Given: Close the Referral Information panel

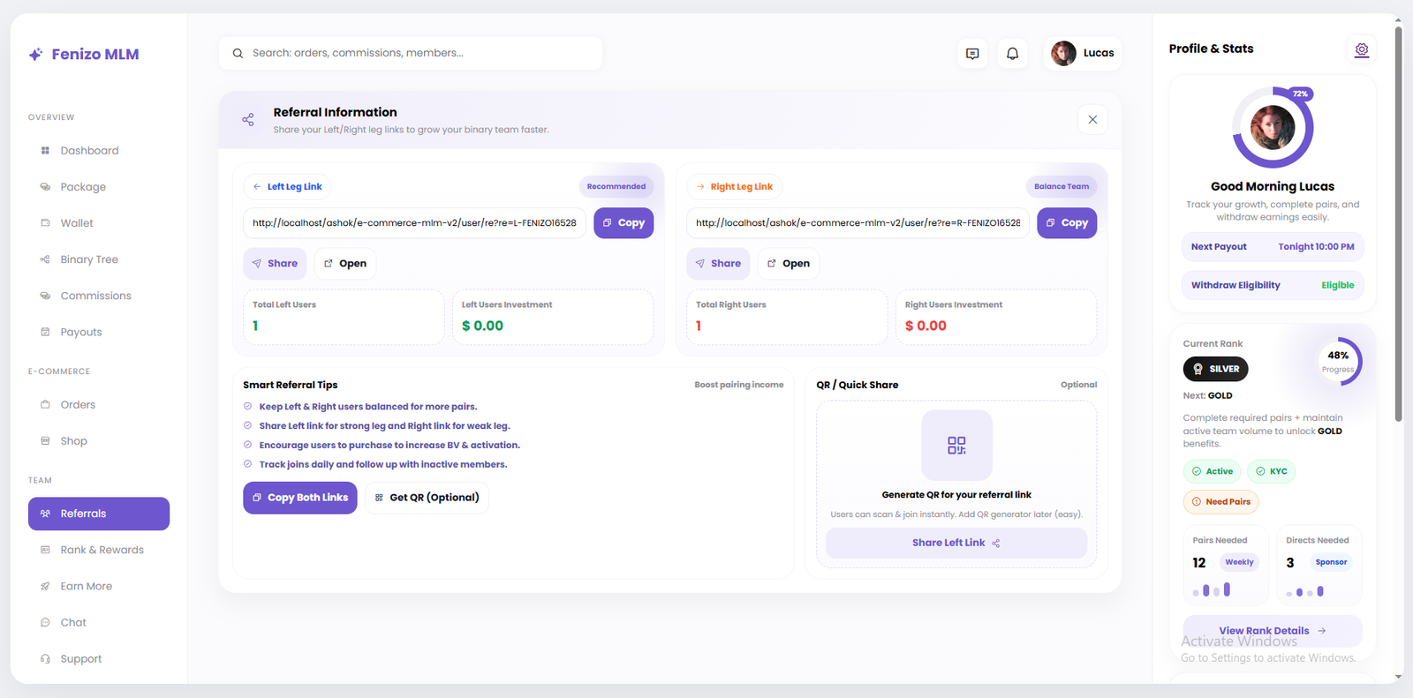Looking at the screenshot, I should point(1092,120).
